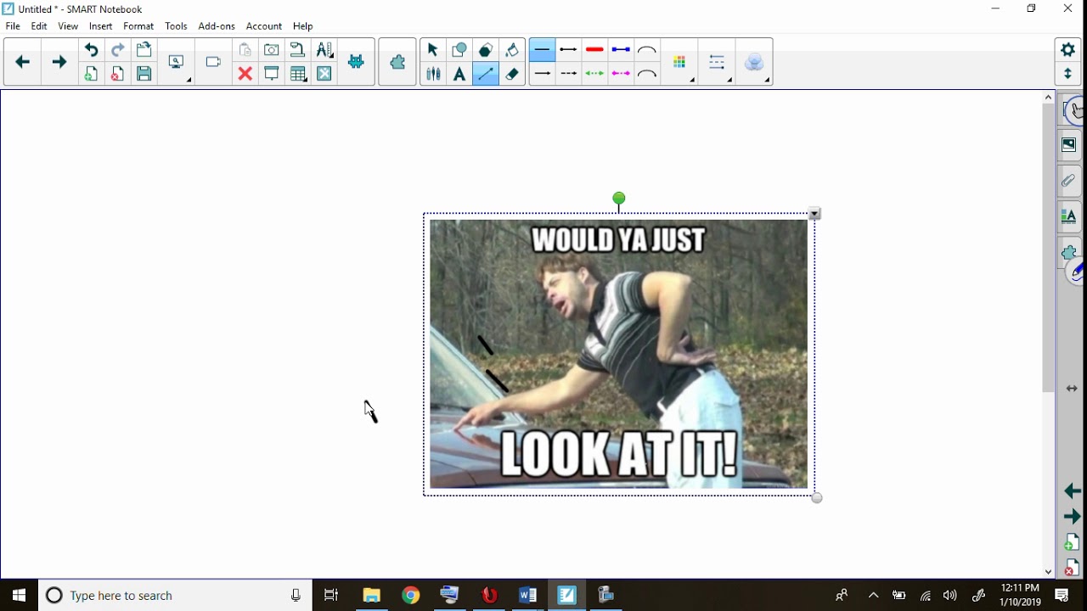The image size is (1087, 611).
Task: Save the notebook with the floppy disk icon
Action: pyautogui.click(x=144, y=74)
